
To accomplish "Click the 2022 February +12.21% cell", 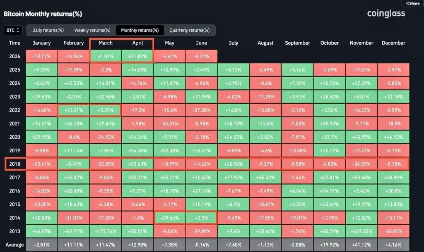I will pos(74,110).
